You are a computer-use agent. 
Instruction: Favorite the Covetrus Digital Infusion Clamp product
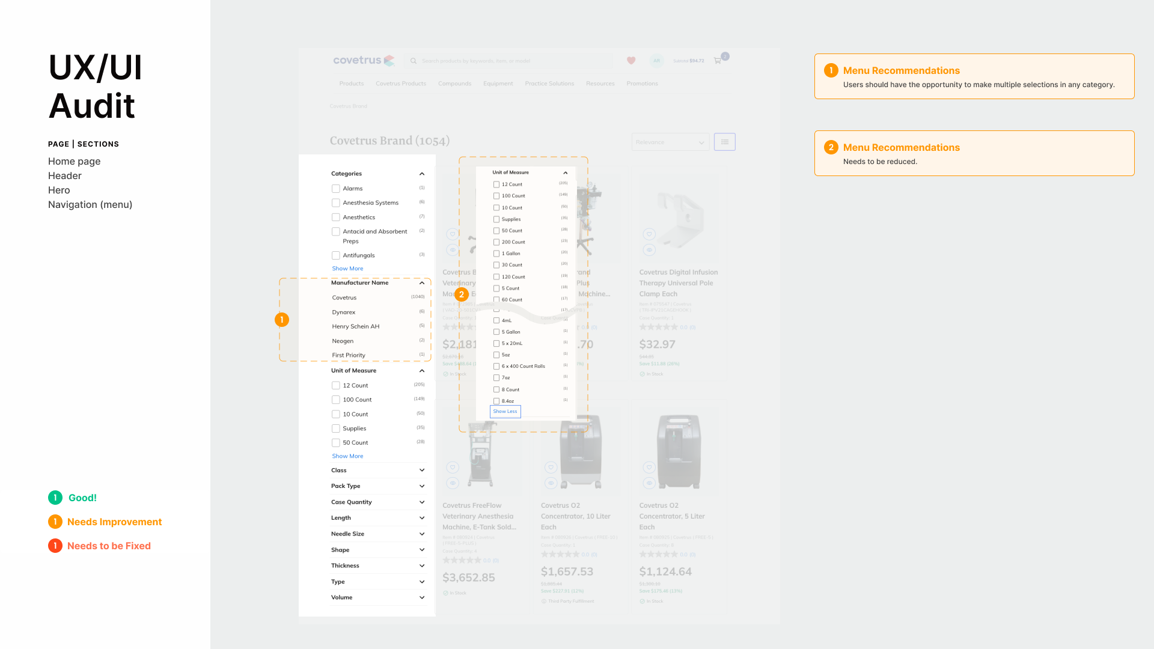(x=649, y=234)
